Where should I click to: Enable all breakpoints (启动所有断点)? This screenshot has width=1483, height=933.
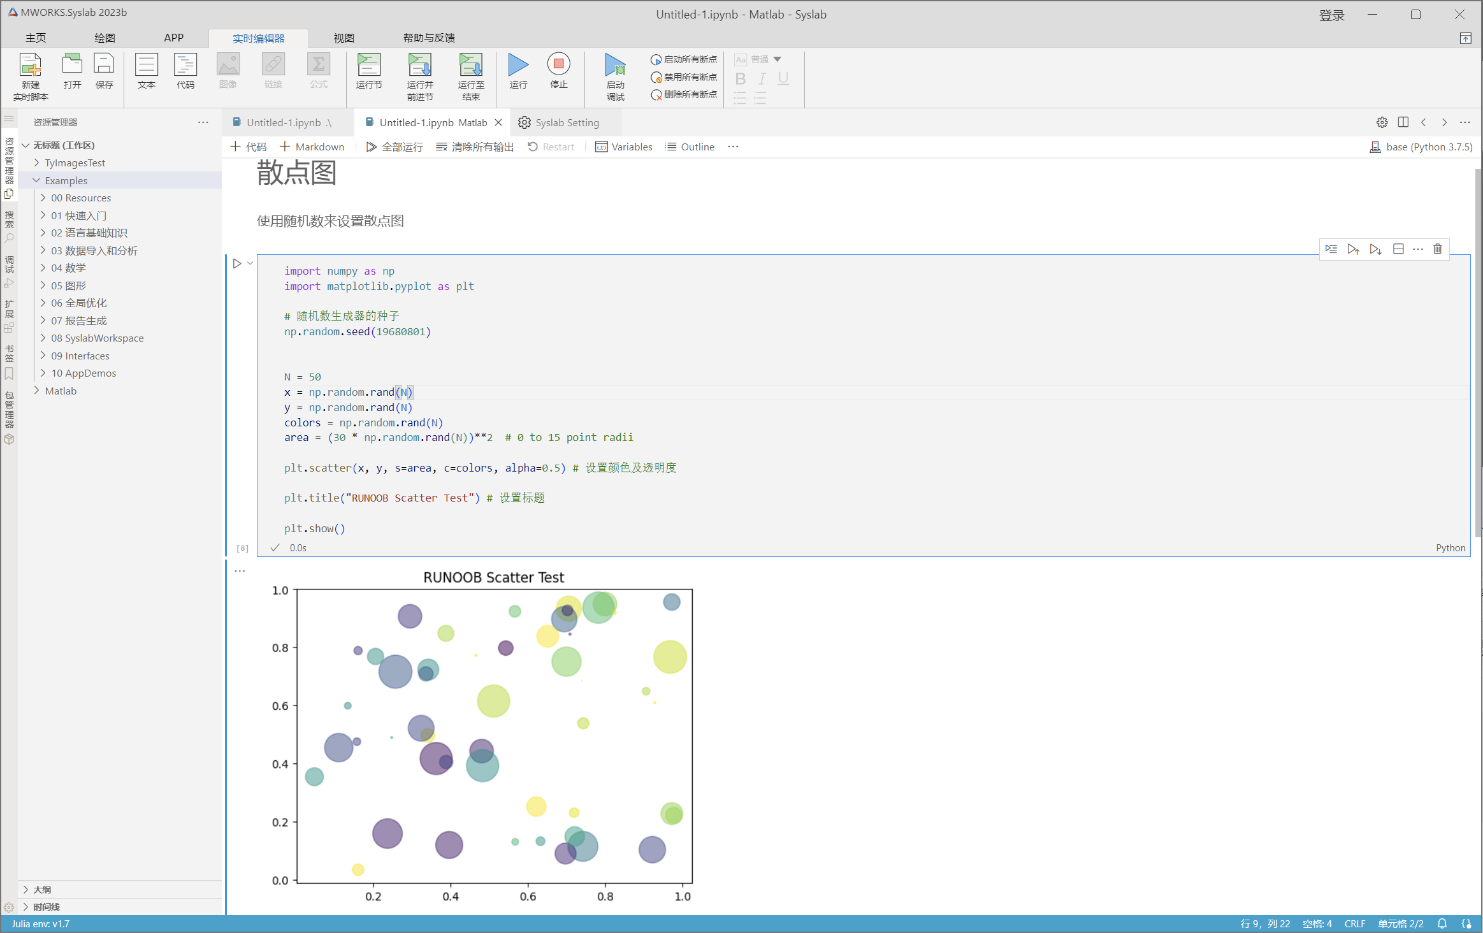(x=684, y=59)
